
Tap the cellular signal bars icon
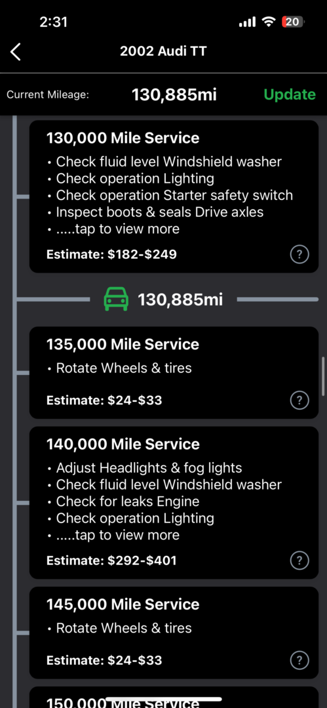247,22
